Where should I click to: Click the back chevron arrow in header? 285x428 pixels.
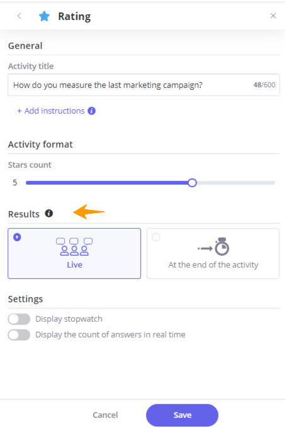(x=19, y=16)
